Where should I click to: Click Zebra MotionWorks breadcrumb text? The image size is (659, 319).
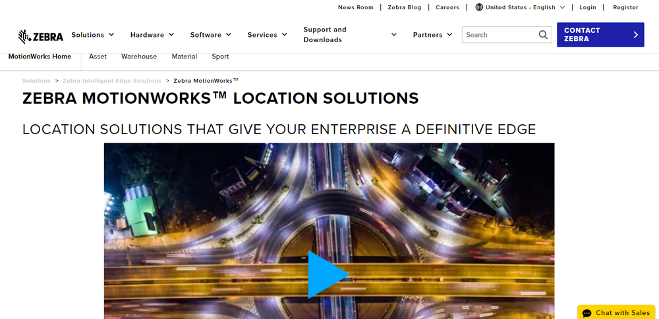tap(206, 81)
